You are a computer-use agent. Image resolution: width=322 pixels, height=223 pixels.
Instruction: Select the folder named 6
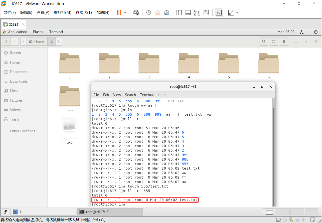click(x=268, y=63)
